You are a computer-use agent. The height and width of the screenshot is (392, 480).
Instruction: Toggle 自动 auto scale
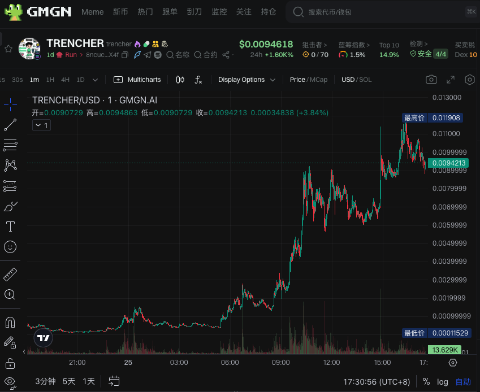pyautogui.click(x=463, y=382)
